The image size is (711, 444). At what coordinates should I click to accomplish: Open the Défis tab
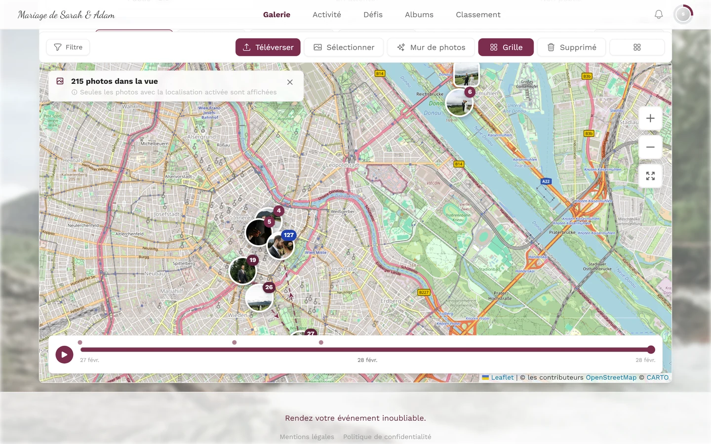pos(373,15)
